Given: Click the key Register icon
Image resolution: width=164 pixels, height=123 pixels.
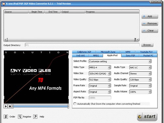Looking at the screenshot, I should (20, 117).
